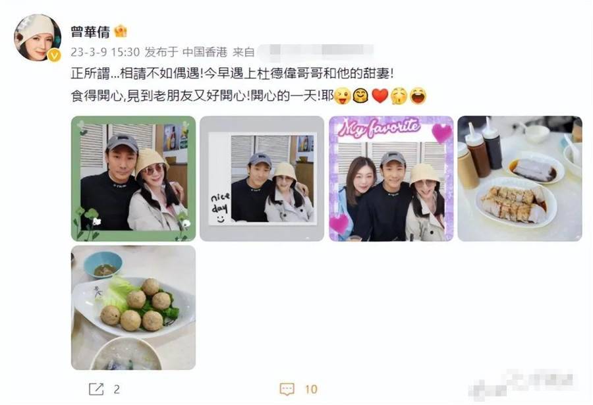593x405 pixels.
Task: Click the laughing emoji at text end
Action: click(x=418, y=95)
